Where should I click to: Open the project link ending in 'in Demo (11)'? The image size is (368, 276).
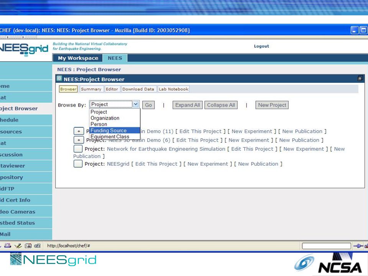coord(157,131)
